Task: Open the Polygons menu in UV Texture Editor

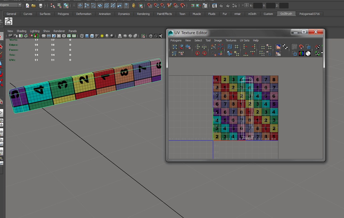Action: [x=176, y=40]
